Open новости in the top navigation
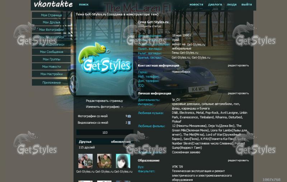Image resolution: width=287 pixels, height=182 pixels. [x=196, y=5]
